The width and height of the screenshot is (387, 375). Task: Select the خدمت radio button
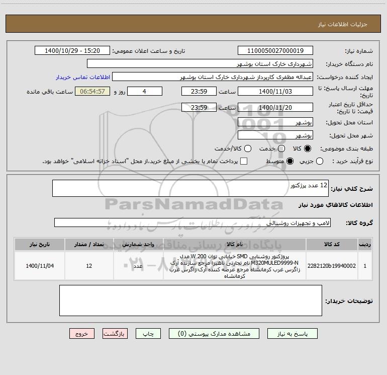coord(281,148)
